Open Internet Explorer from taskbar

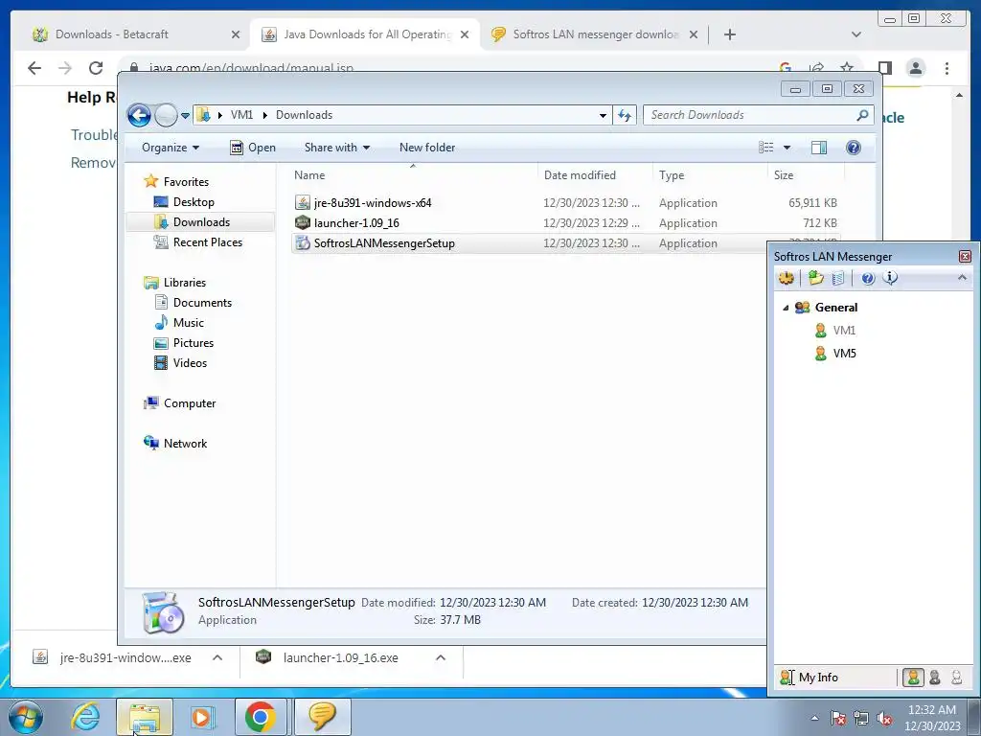coord(85,717)
